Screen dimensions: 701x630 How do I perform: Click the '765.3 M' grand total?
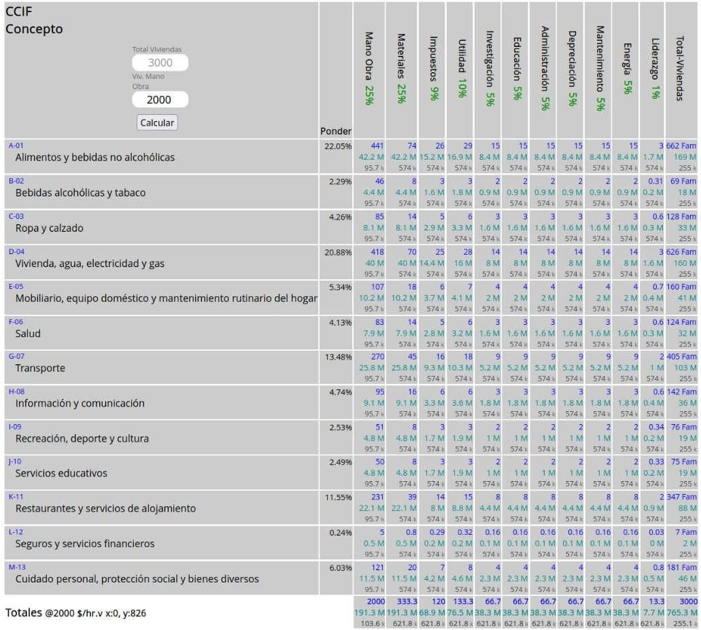point(681,612)
